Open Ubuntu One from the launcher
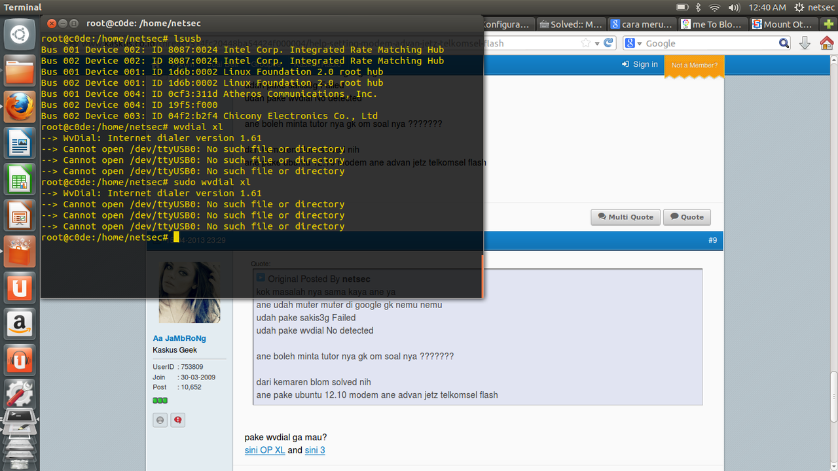The width and height of the screenshot is (838, 471). click(x=20, y=287)
